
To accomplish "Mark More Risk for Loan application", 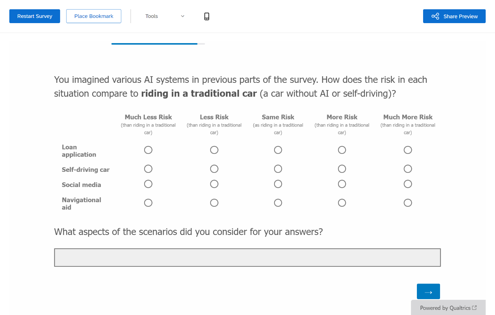I will click(342, 150).
